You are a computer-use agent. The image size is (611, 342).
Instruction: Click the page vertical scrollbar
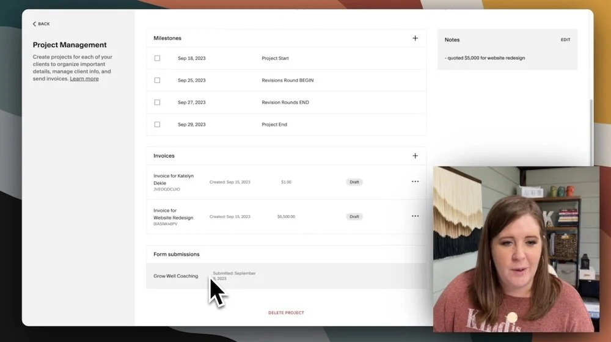pos(591,133)
